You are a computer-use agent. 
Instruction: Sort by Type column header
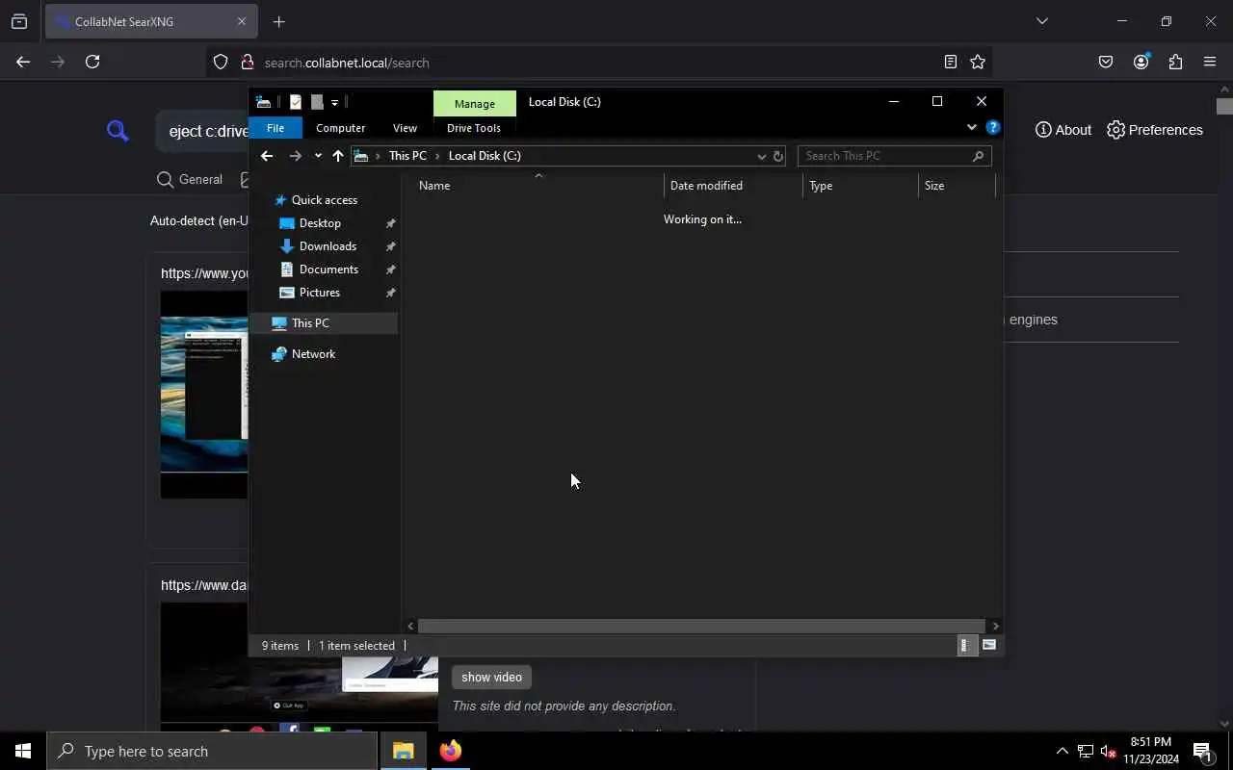point(860,186)
